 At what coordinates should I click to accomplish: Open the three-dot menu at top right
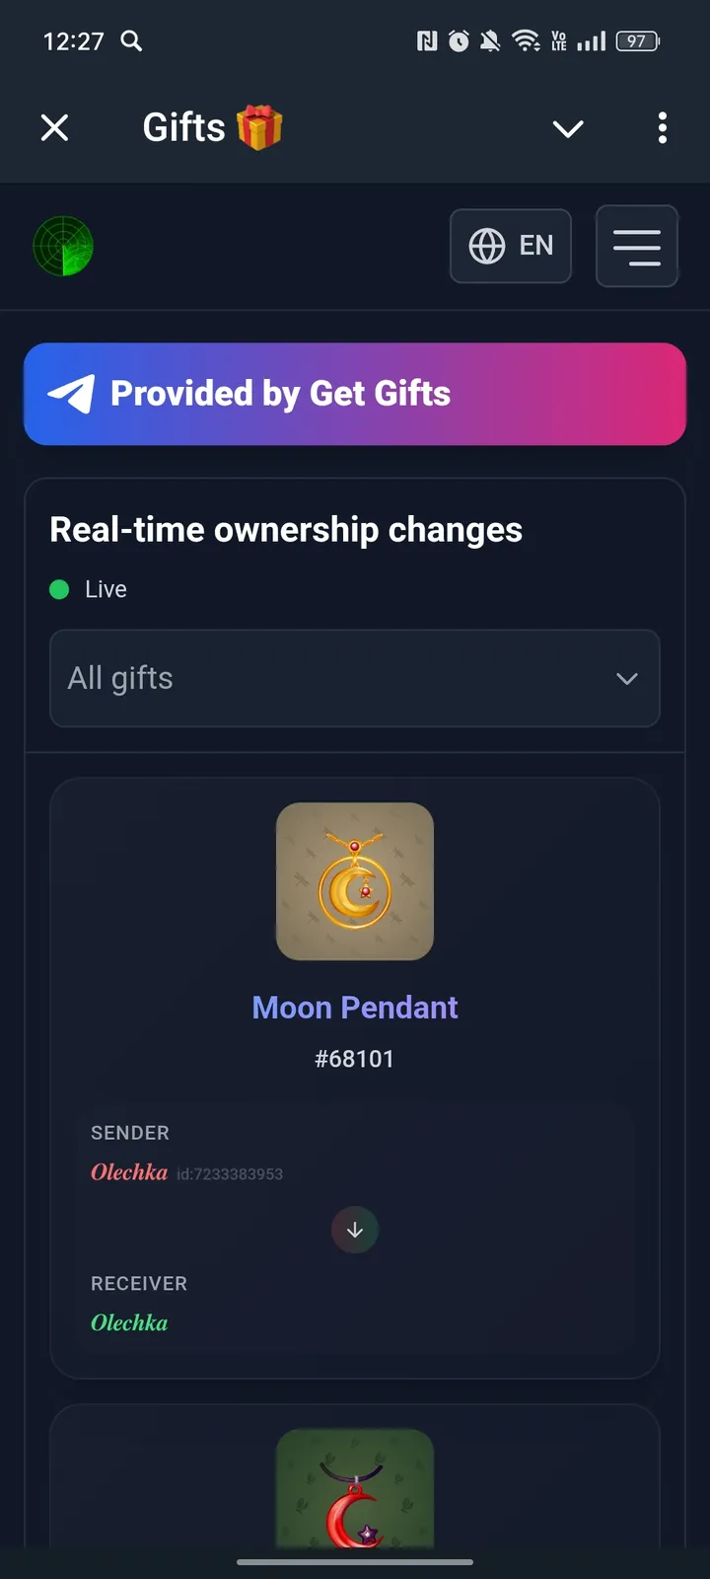(663, 128)
